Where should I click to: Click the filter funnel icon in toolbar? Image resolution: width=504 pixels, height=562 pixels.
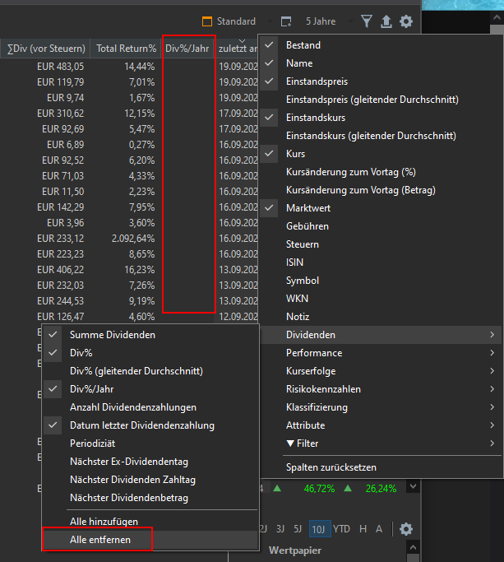point(367,21)
